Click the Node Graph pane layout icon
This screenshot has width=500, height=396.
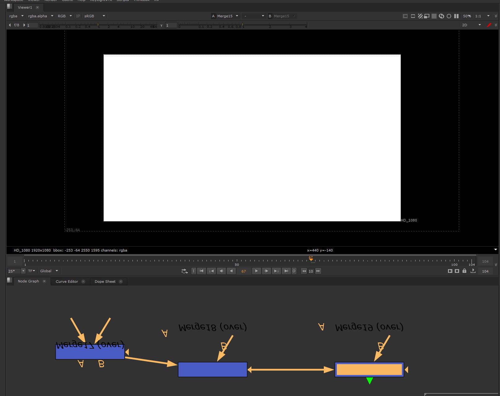pos(10,280)
